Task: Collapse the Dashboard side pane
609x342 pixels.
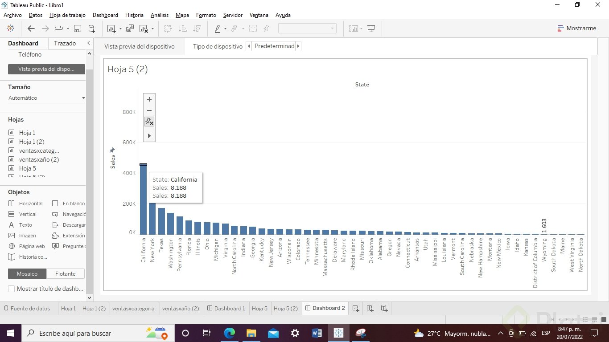Action: point(88,43)
